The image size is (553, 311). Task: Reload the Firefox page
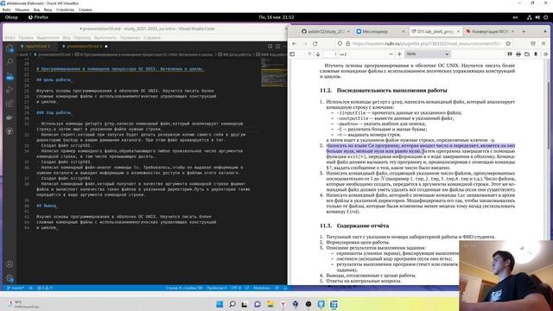point(315,44)
